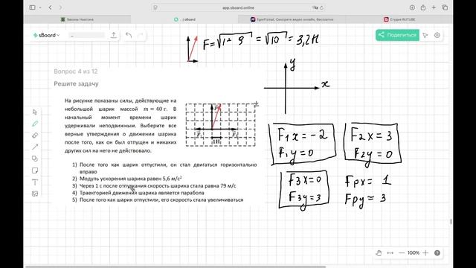
Task: Zoom in with the plus button
Action: point(425,253)
